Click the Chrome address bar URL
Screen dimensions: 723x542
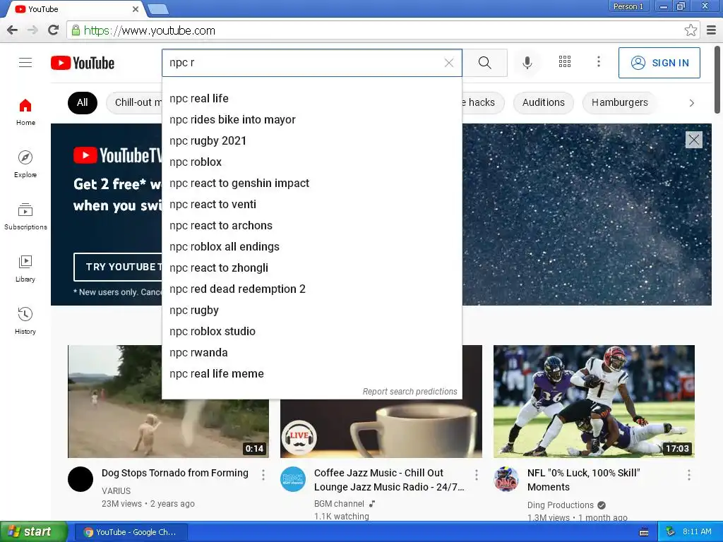click(x=150, y=30)
